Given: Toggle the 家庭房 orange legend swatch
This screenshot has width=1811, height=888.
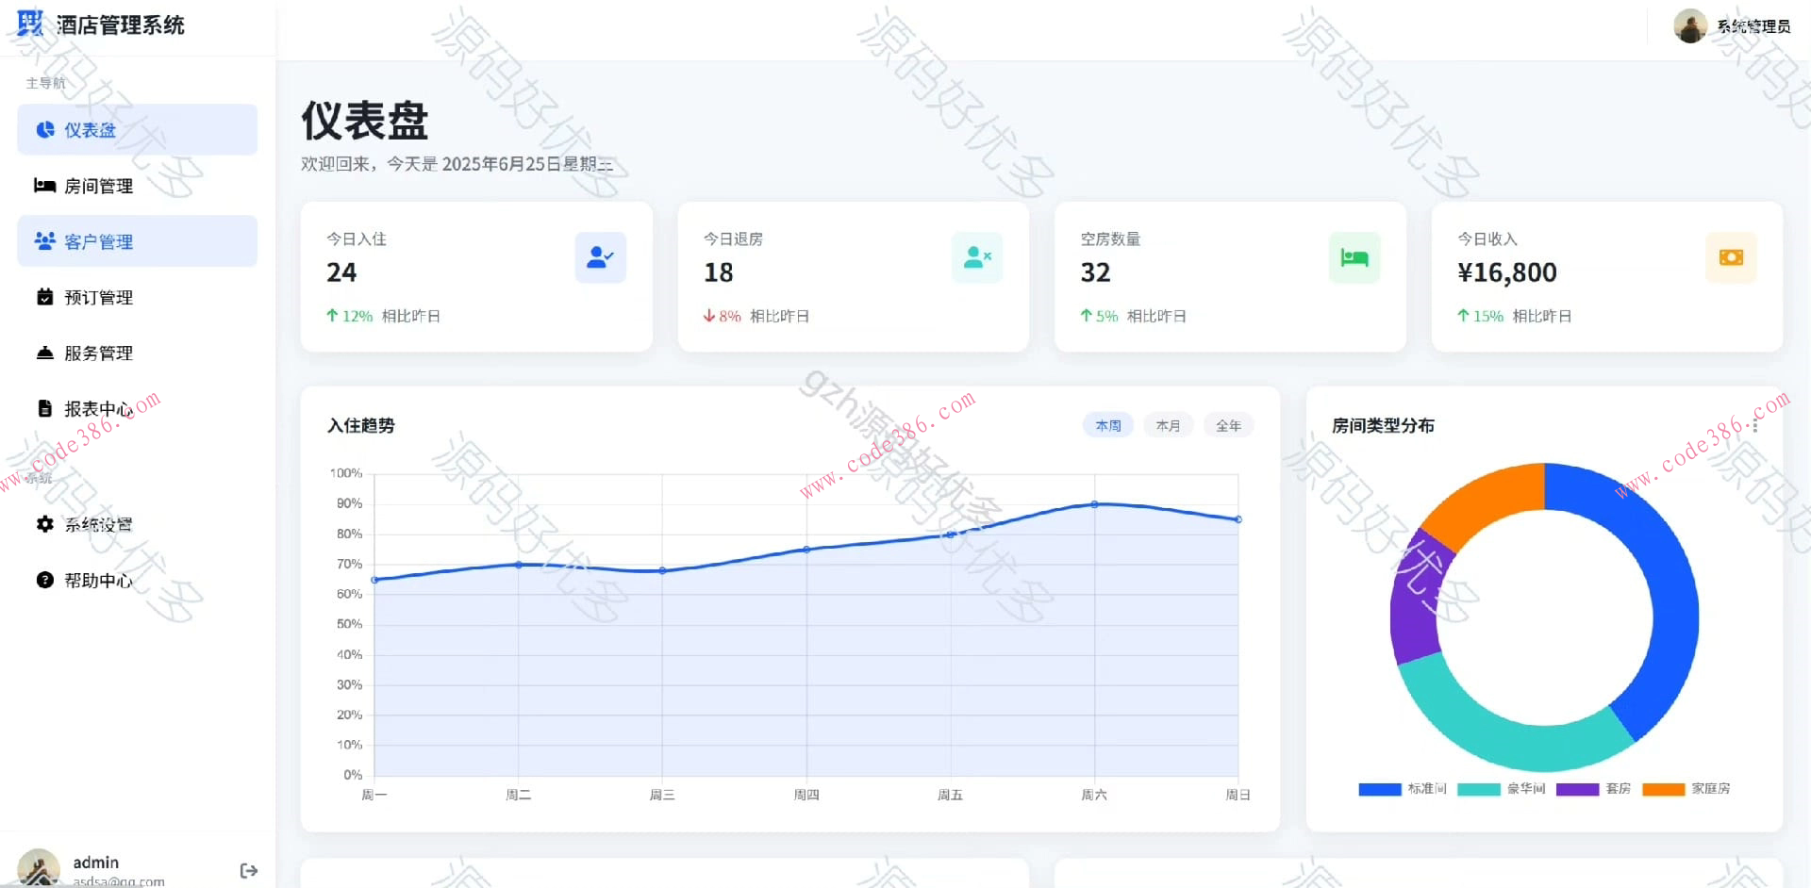Looking at the screenshot, I should pyautogui.click(x=1663, y=789).
